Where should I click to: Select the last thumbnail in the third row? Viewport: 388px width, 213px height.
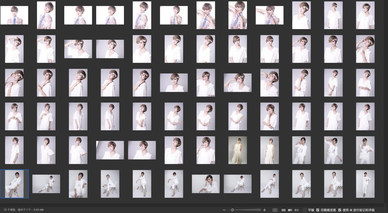365,82
